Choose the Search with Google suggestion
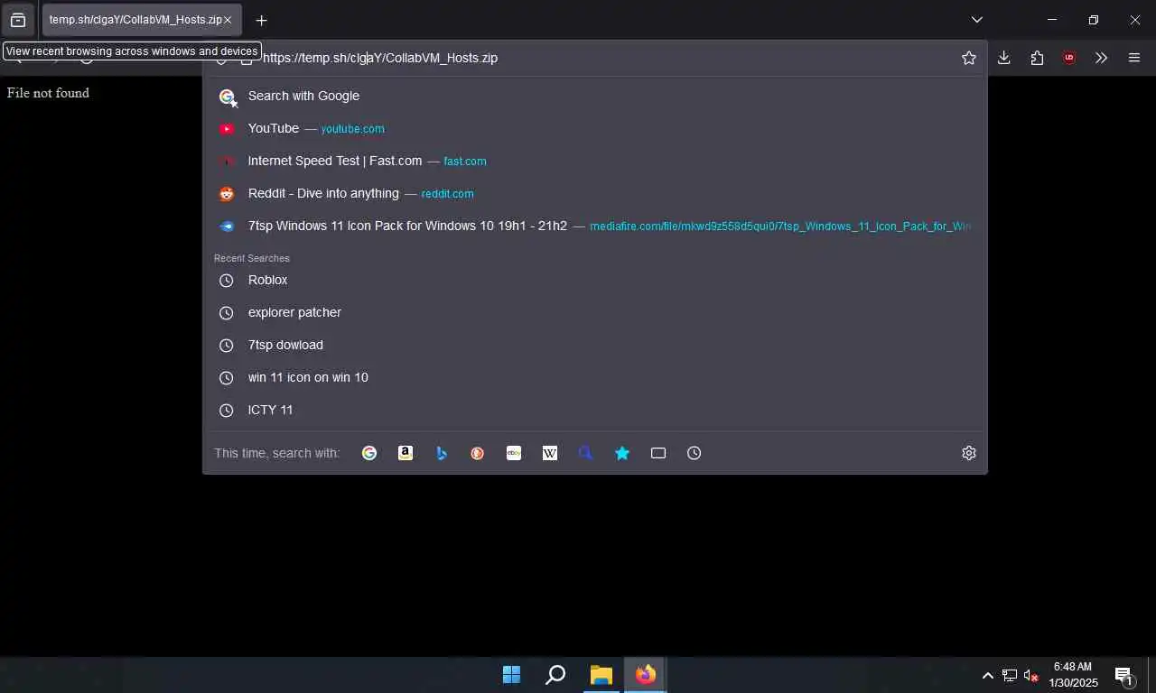The image size is (1156, 693). pos(595,96)
